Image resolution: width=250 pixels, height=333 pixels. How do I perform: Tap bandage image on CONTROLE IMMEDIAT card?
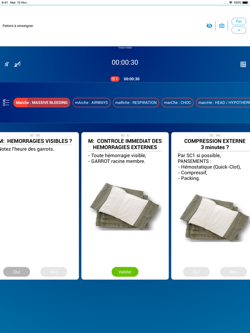(125, 206)
